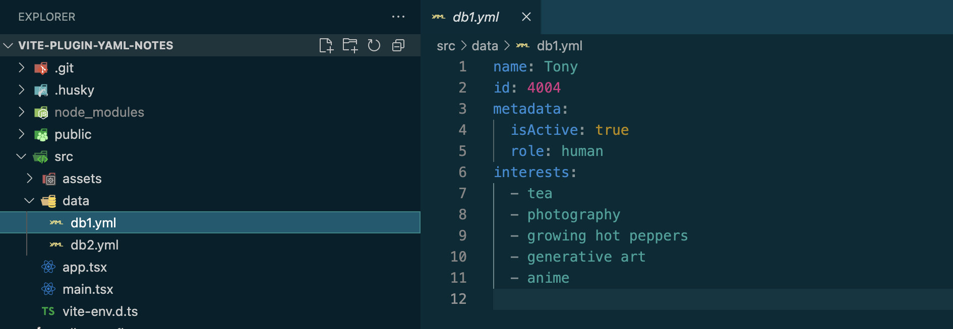Click the data breadcrumb segment
The height and width of the screenshot is (329, 953).
tap(485, 46)
